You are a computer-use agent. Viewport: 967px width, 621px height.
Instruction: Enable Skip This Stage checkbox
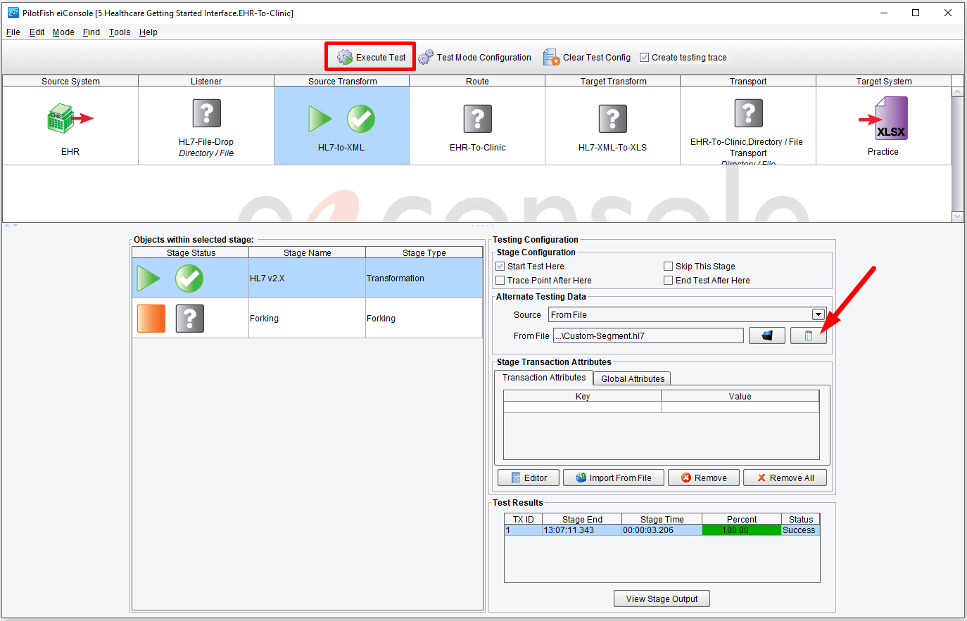coord(669,267)
